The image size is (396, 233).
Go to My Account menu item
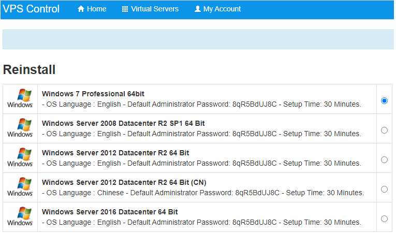point(222,9)
